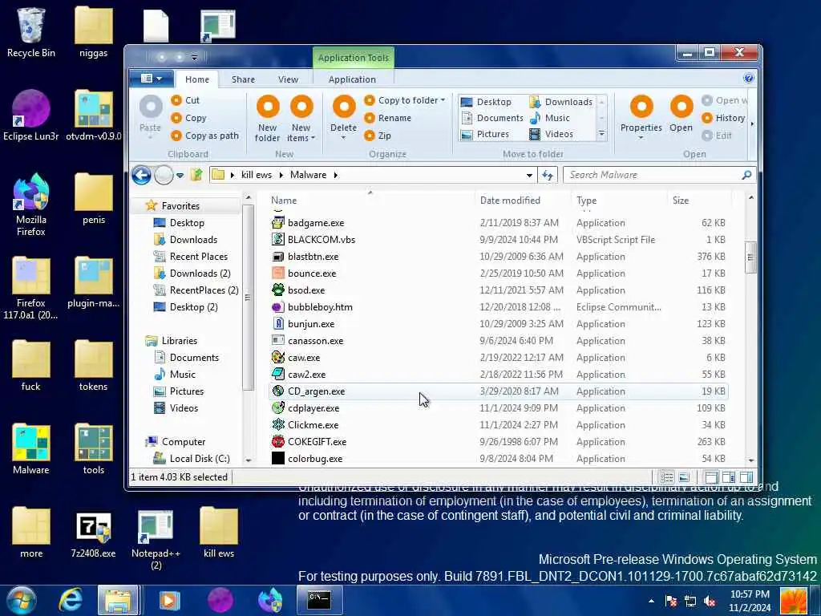The image size is (821, 616).
Task: Select the 7z2408.exe desktop icon
Action: click(93, 534)
